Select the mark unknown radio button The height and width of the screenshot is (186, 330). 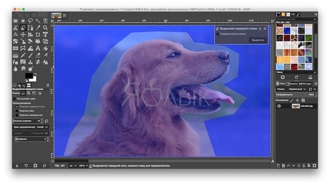[x=17, y=115]
